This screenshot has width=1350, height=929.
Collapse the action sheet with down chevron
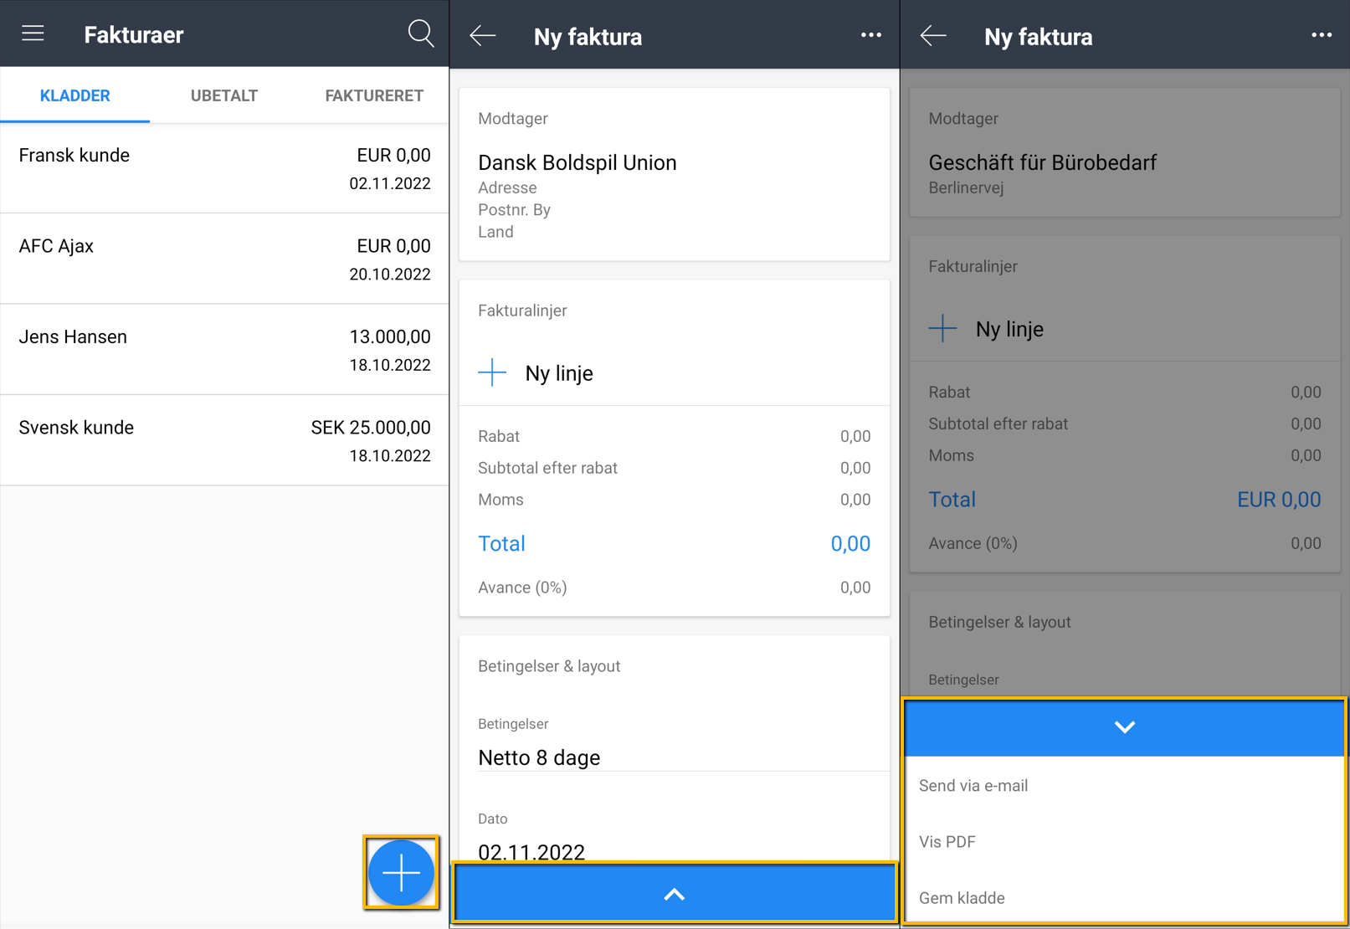tap(1124, 727)
